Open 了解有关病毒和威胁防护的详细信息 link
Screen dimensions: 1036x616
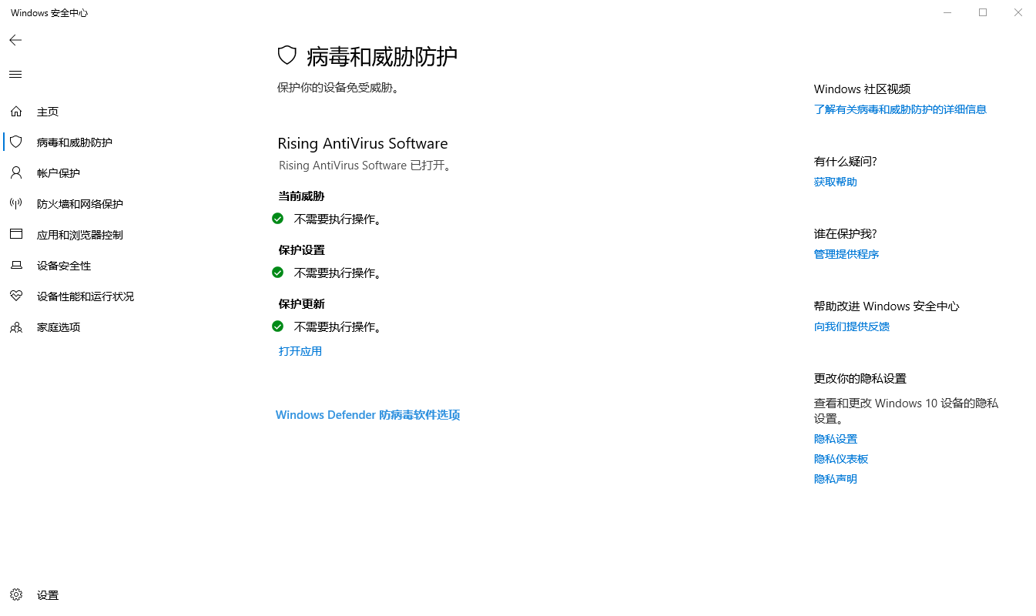click(900, 109)
